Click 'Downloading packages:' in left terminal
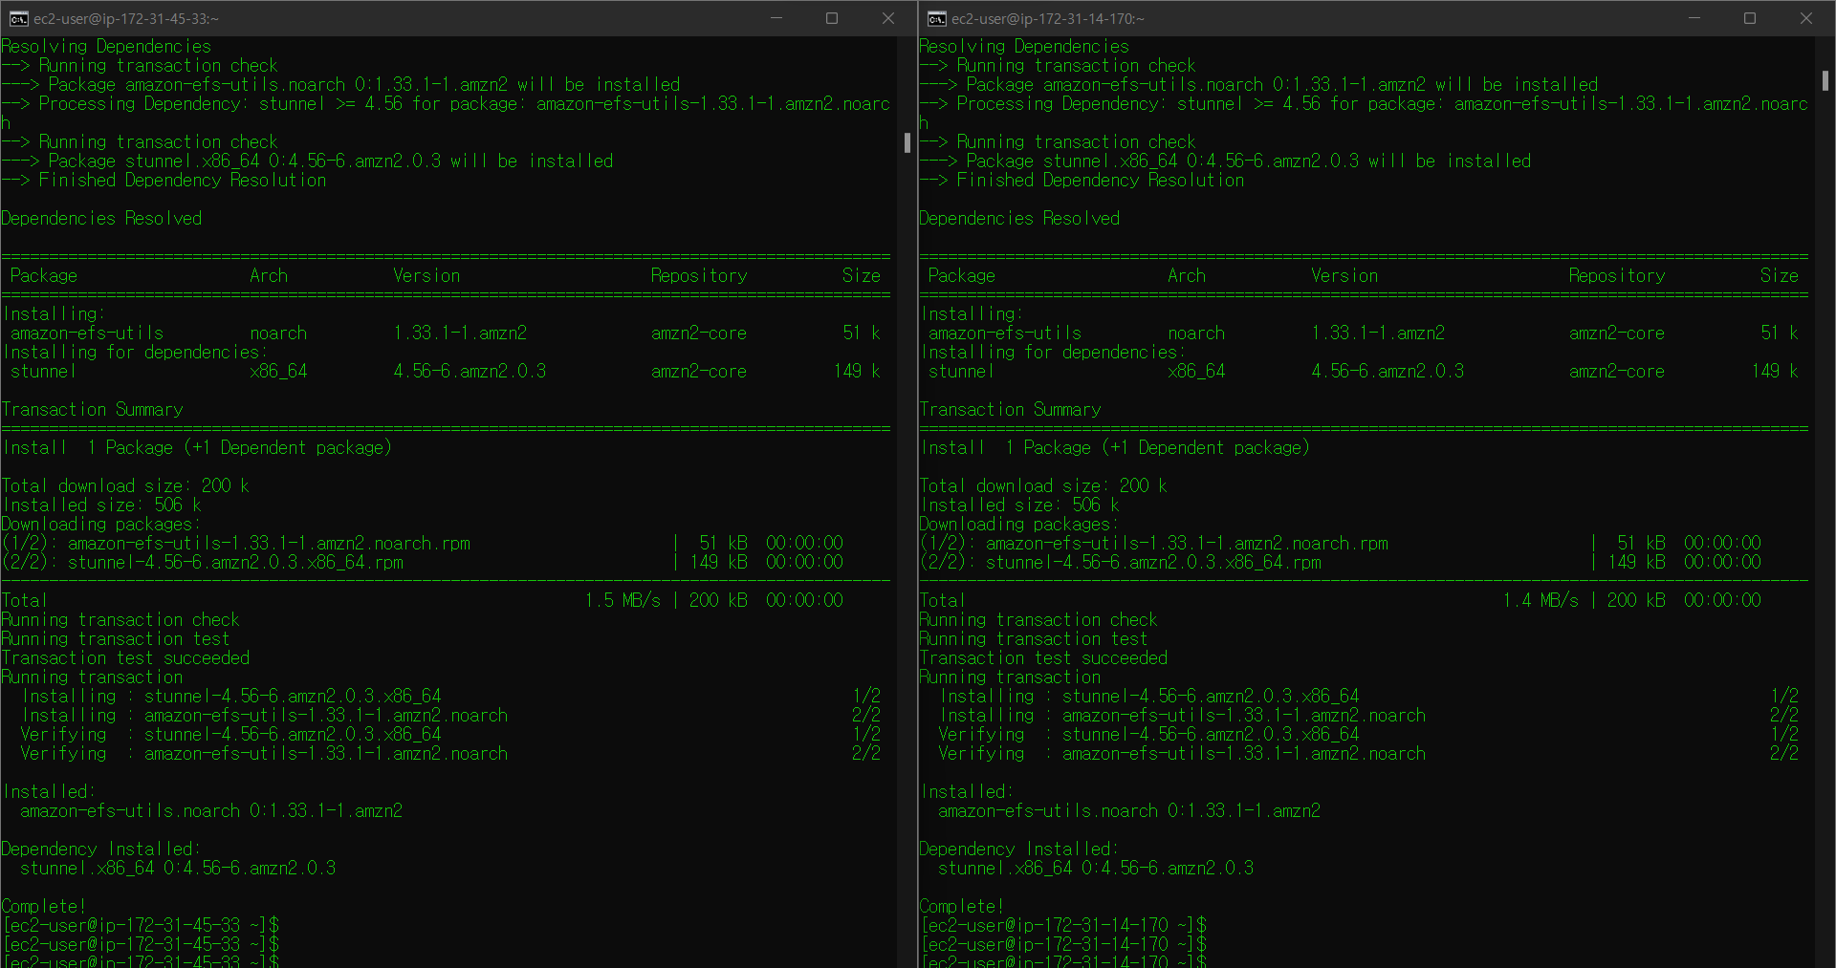The width and height of the screenshot is (1836, 968). (x=101, y=525)
